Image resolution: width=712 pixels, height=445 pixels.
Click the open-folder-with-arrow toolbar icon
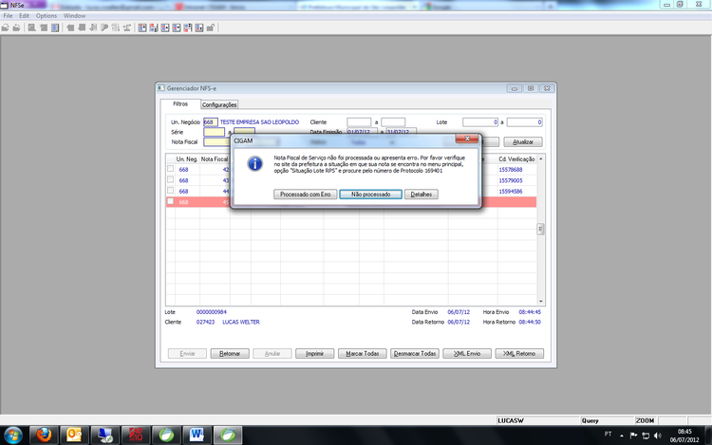pyautogui.click(x=5, y=28)
